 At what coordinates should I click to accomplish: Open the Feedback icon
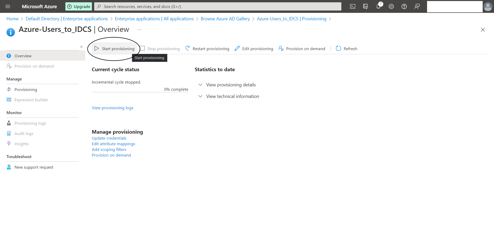point(417,6)
